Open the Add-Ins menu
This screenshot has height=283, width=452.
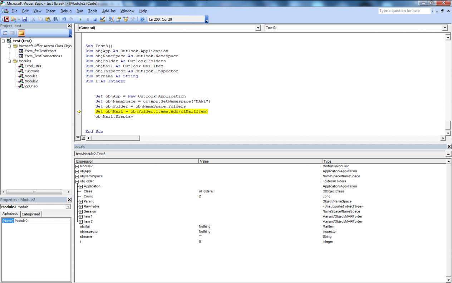[x=109, y=11]
